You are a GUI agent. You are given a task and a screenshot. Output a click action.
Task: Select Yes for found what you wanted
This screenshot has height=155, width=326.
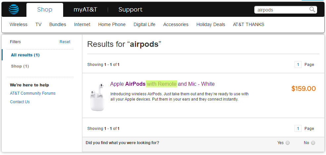click(288, 143)
